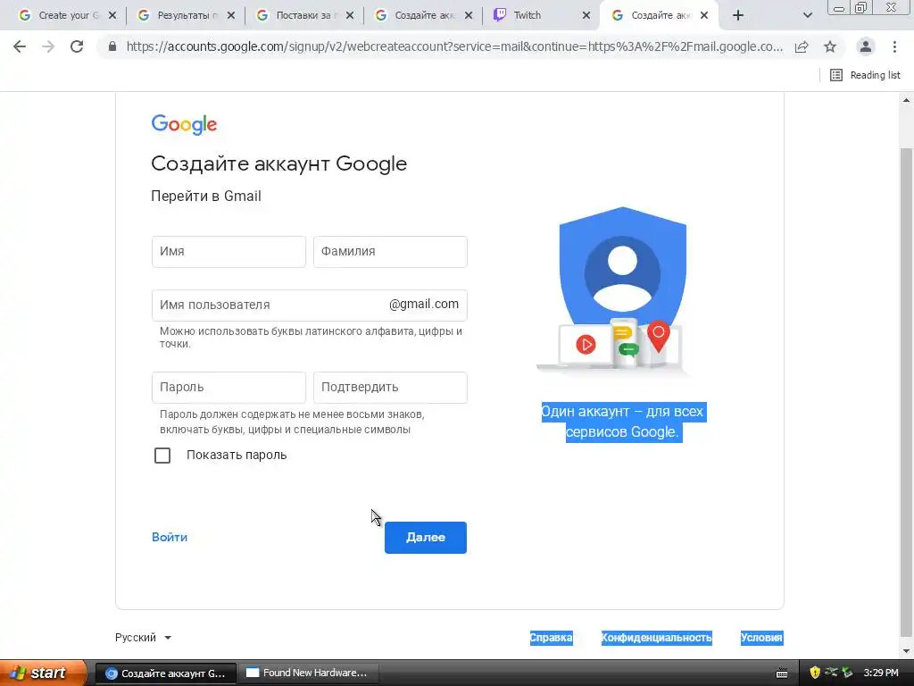
Task: Open the 'Русский' language dropdown
Action: pyautogui.click(x=144, y=638)
